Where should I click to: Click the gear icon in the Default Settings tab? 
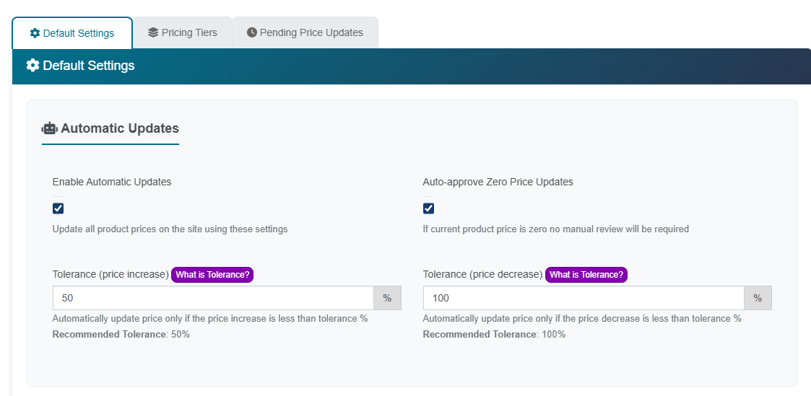[35, 33]
